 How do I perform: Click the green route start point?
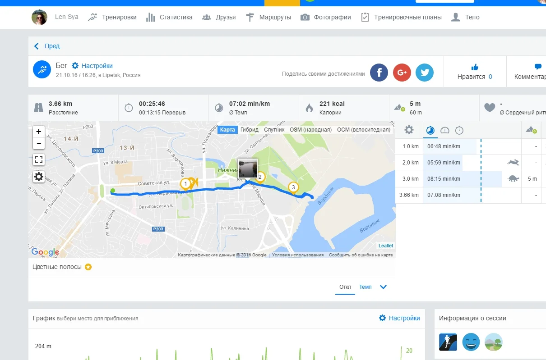coord(112,191)
